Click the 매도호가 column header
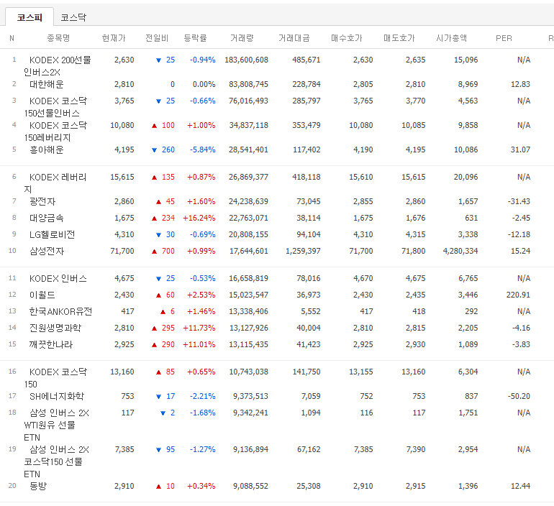The image size is (554, 506). (x=399, y=38)
